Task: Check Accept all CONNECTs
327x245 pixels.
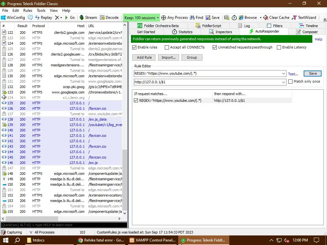Action: pyautogui.click(x=167, y=47)
